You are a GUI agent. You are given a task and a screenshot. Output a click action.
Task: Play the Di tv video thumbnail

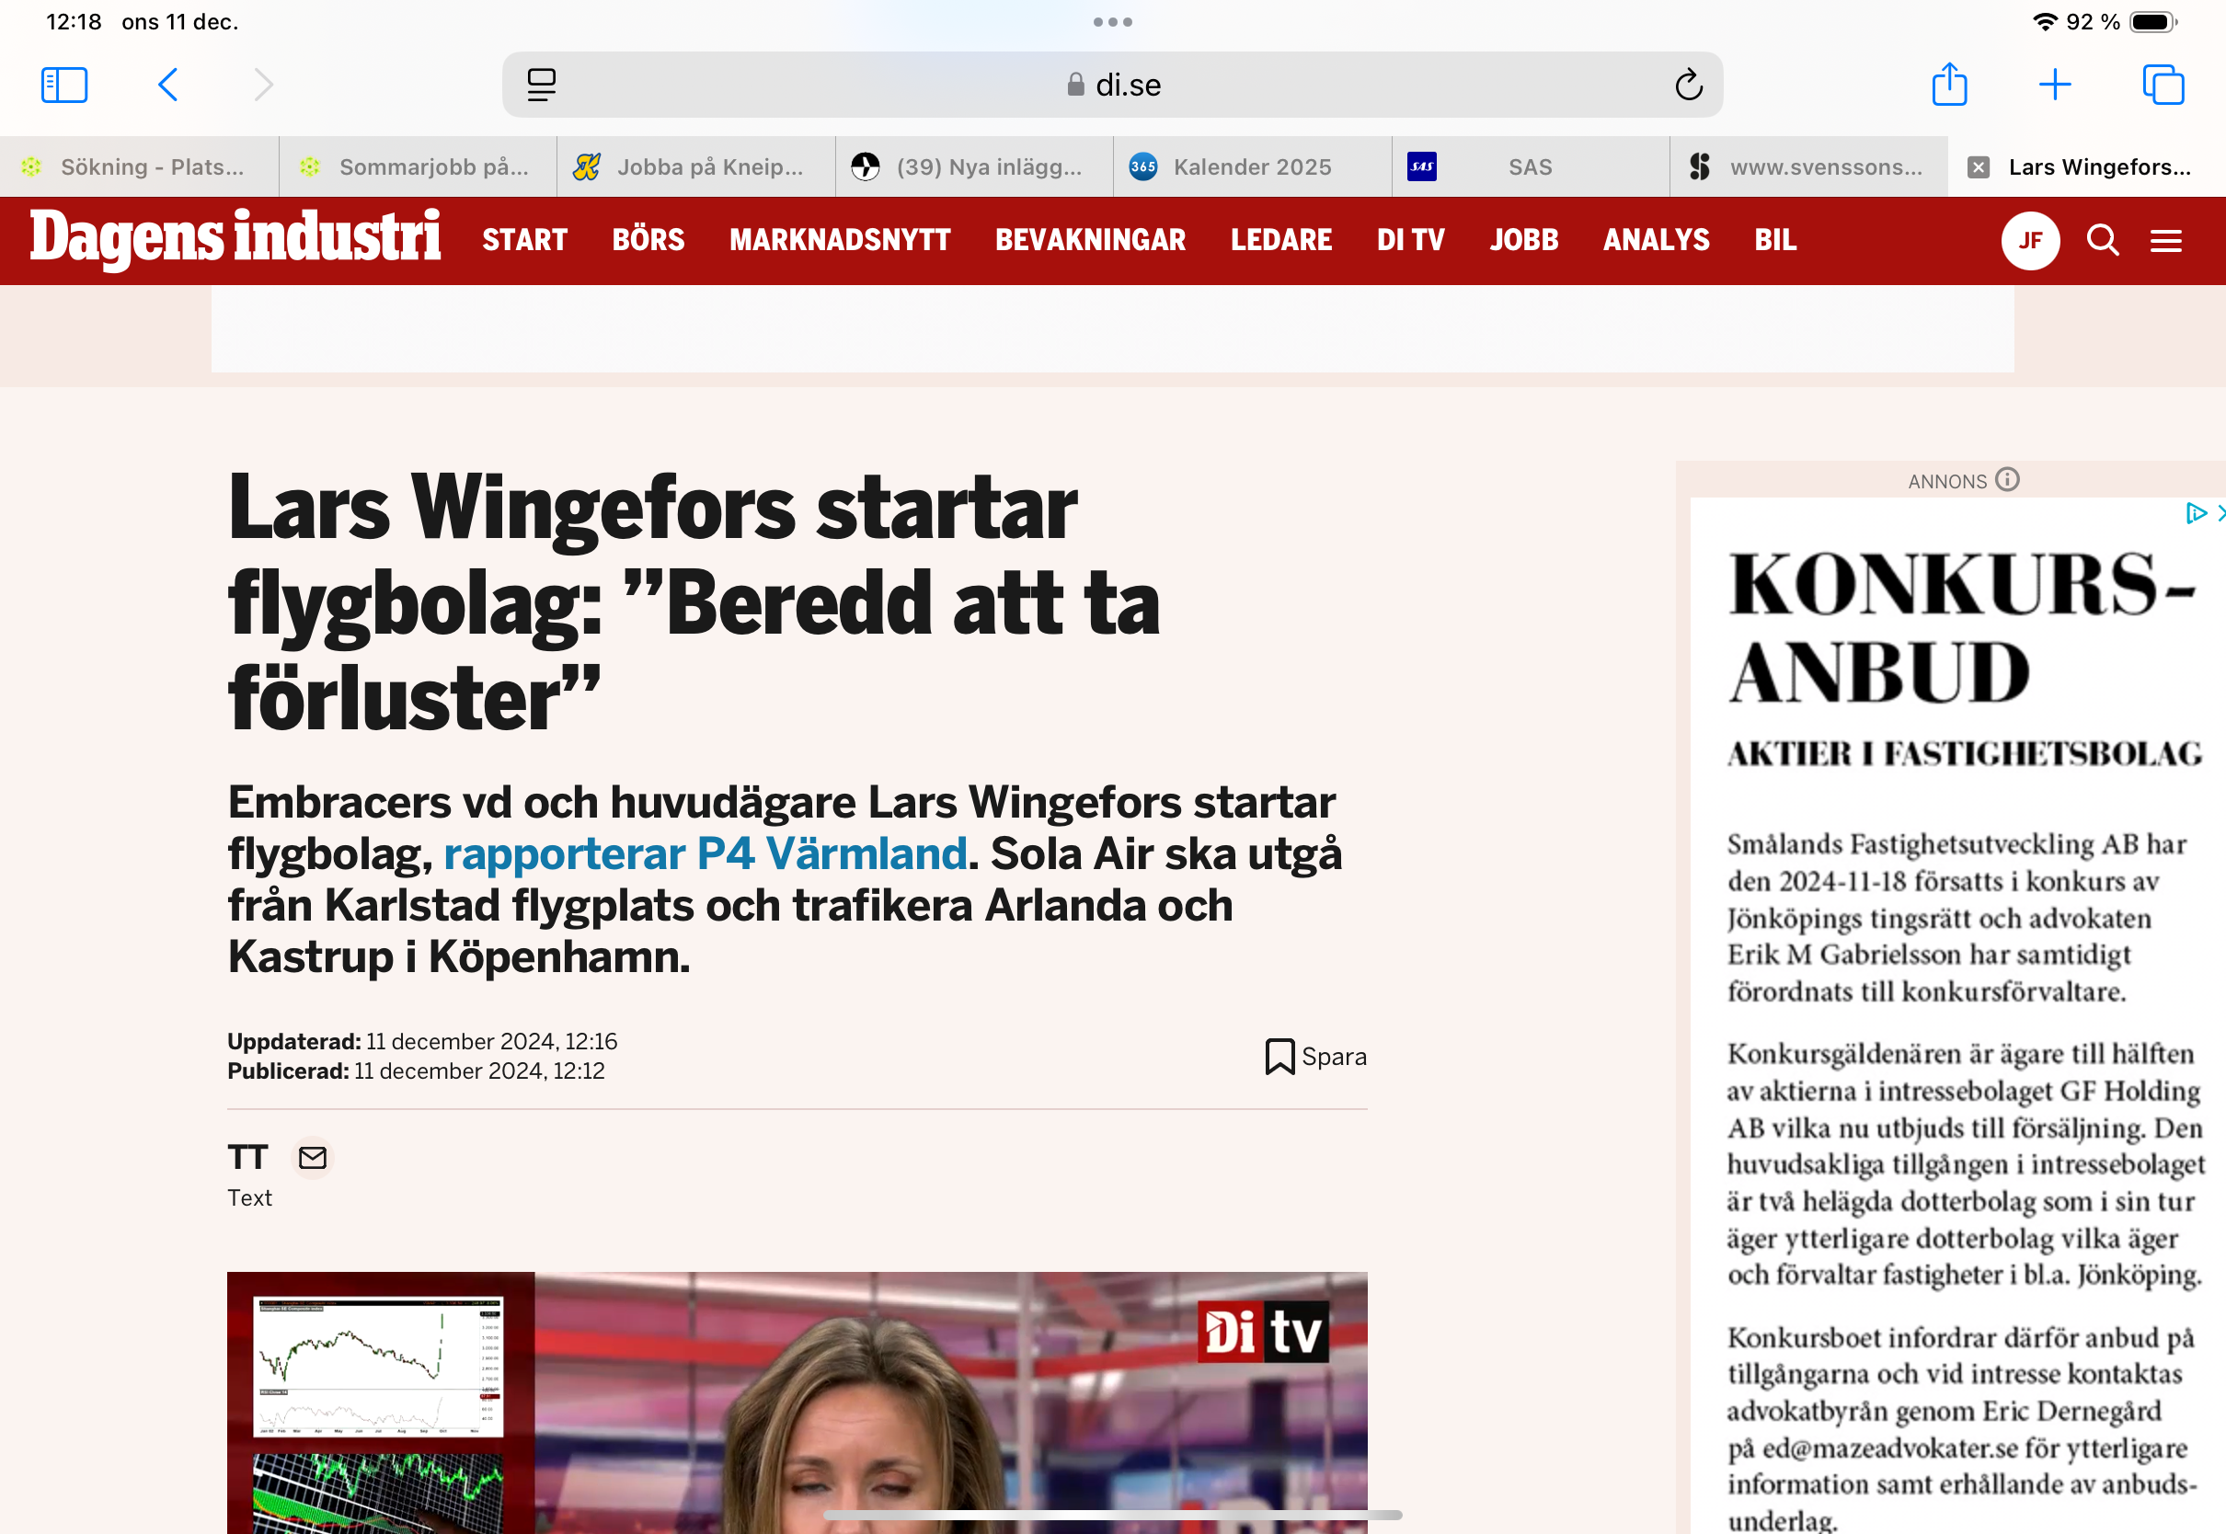click(796, 1403)
